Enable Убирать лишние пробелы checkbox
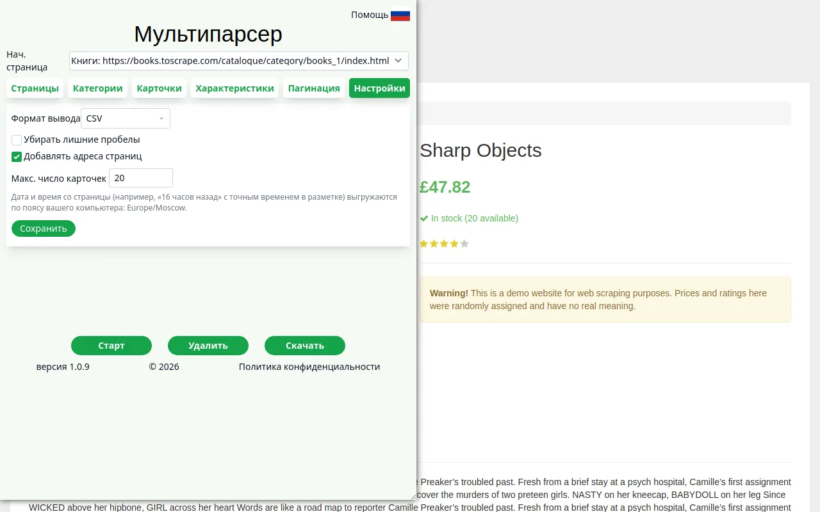Viewport: 820px width, 512px height. tap(17, 140)
